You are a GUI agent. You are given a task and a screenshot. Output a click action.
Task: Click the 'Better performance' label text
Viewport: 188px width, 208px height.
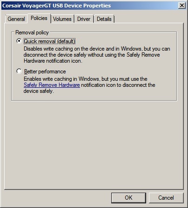click(45, 71)
